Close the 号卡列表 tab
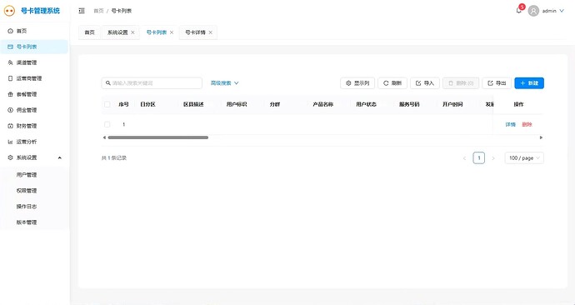 (172, 32)
